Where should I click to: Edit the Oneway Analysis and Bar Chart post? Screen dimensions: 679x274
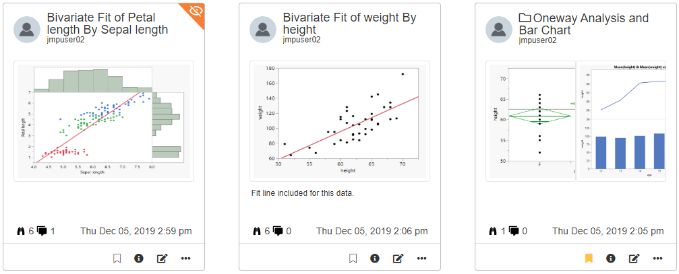click(634, 259)
